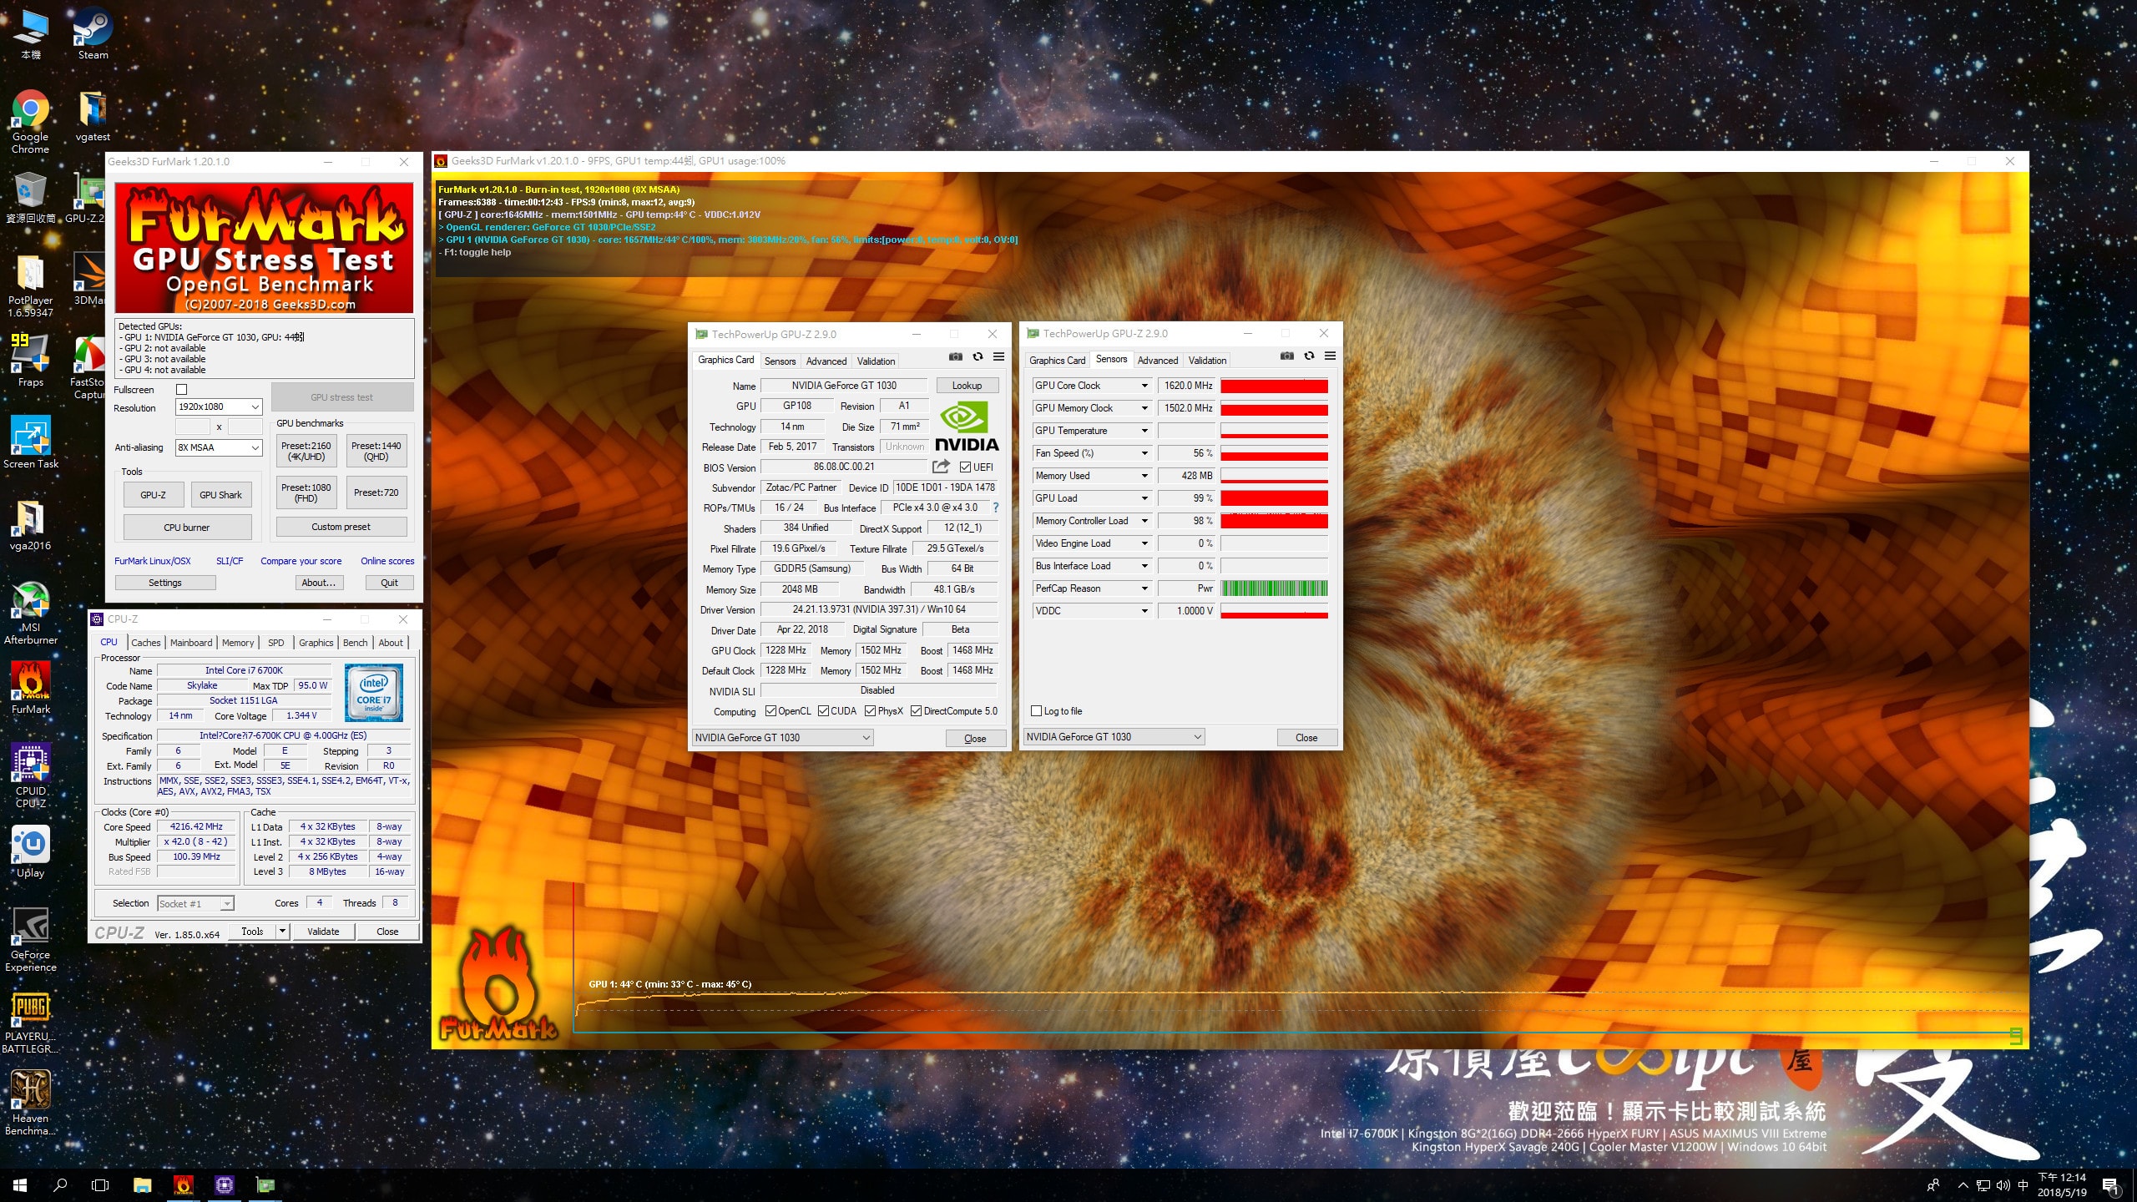This screenshot has height=1202, width=2137.
Task: Open the Anti-aliasing 8X MSAA dropdown
Action: [x=219, y=448]
